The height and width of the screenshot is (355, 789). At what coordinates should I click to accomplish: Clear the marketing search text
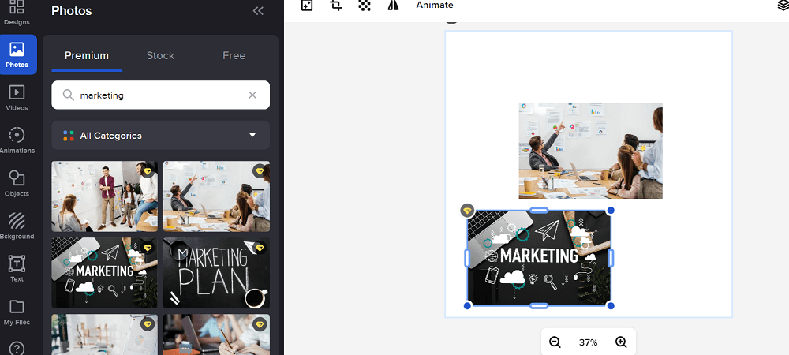[252, 95]
